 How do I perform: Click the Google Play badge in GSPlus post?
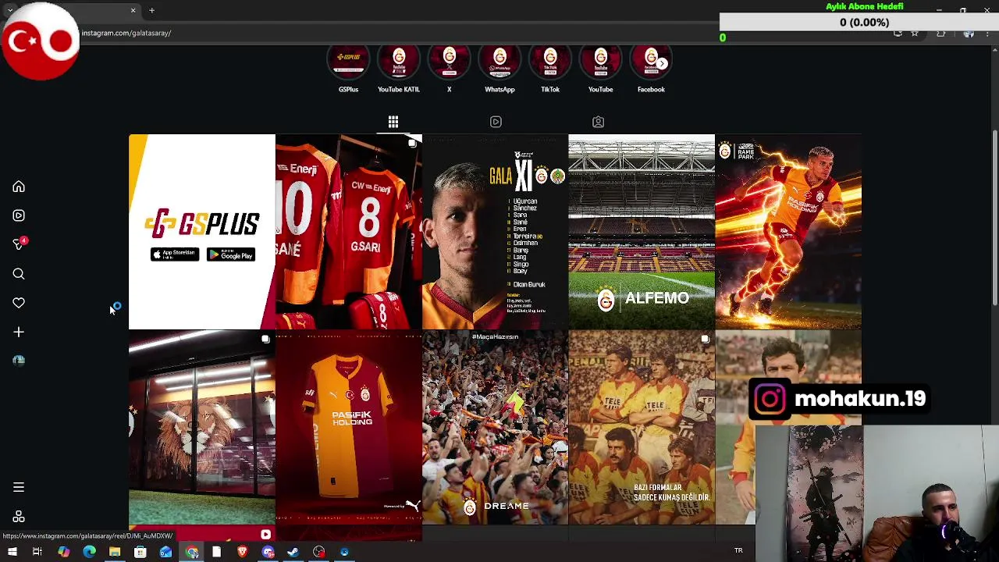click(x=231, y=254)
